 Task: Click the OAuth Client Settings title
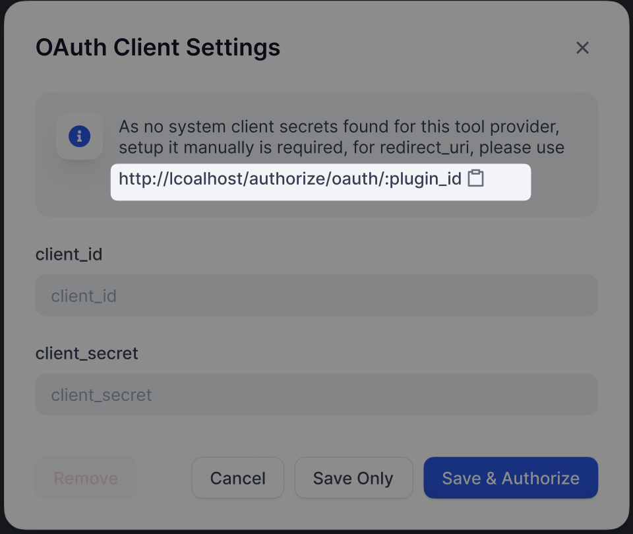click(x=158, y=47)
